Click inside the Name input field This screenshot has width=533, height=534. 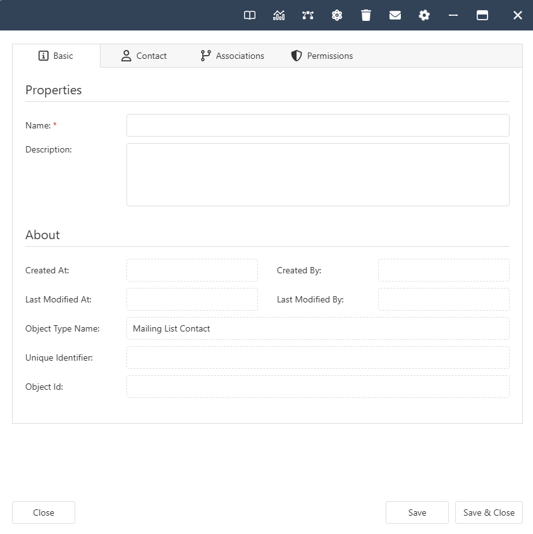317,125
